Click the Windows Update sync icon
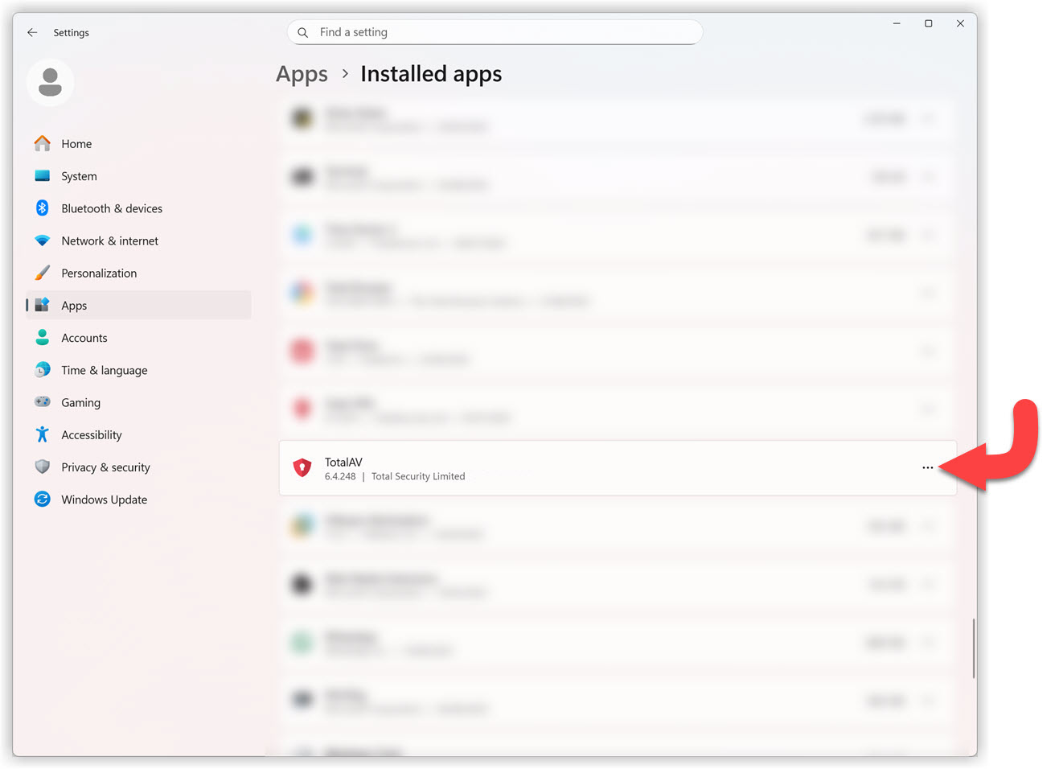Viewport: 1055px width, 769px height. coord(43,499)
